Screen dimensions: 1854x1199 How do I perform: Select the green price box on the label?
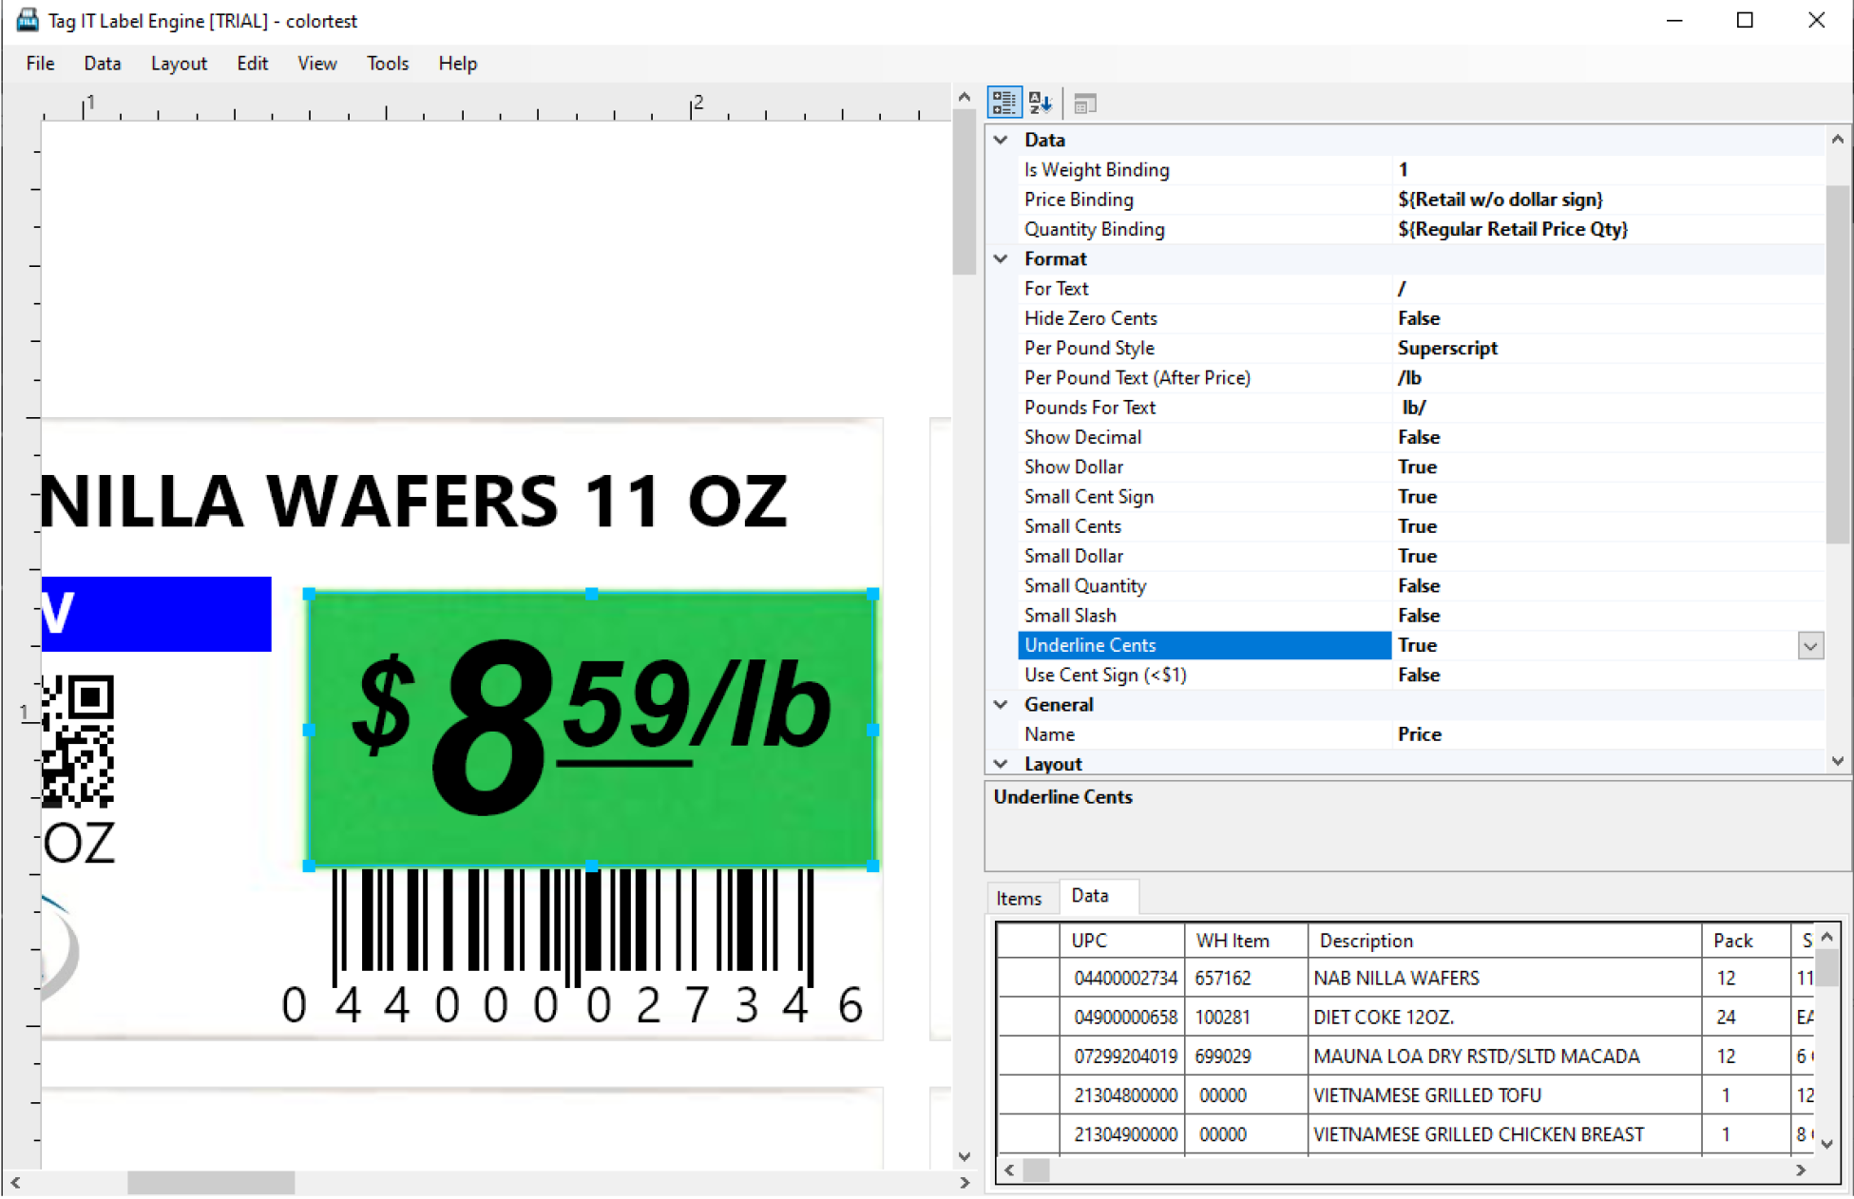click(x=591, y=729)
